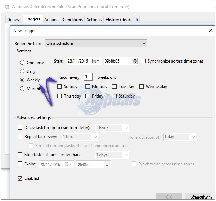Click the Task Scheduler clock icon in title bar
The image size is (216, 201).
pyautogui.click(x=7, y=7)
